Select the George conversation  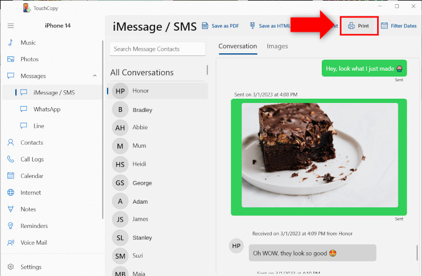pyautogui.click(x=157, y=183)
